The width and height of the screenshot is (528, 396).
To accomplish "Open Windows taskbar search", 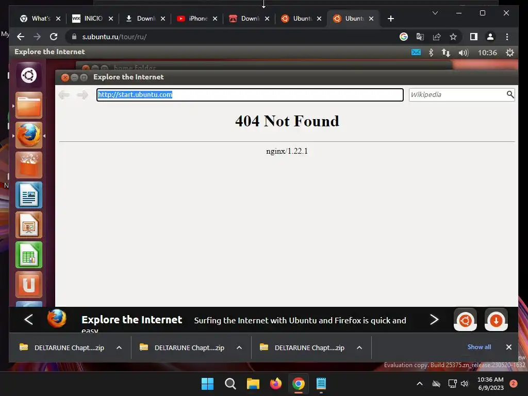I will 230,384.
